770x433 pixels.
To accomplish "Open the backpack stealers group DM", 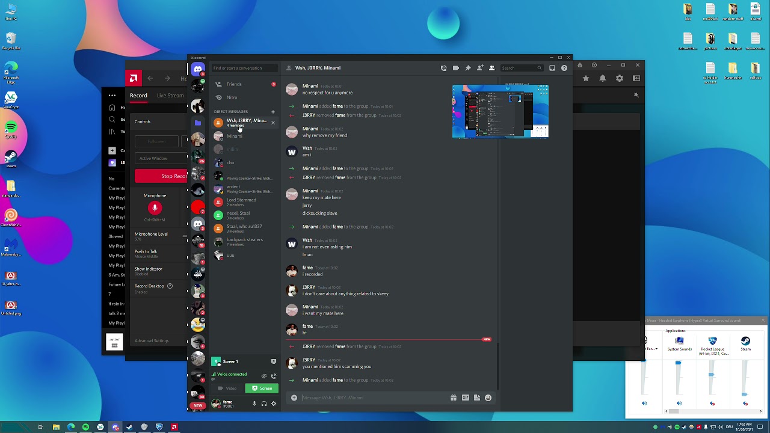I will pyautogui.click(x=244, y=242).
